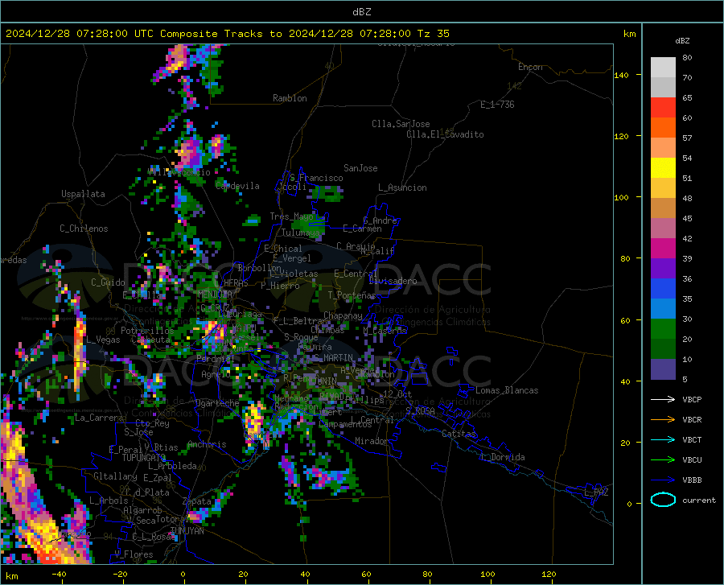Viewport: 724px width, 585px height.
Task: Click the 'S_MARTIN' map label
Action: click(x=333, y=358)
